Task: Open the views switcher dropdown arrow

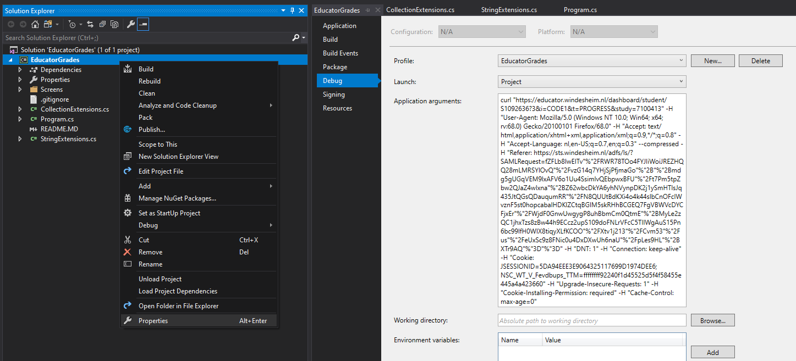Action: click(57, 24)
